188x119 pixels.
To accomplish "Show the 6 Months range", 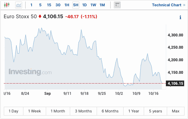I will (110, 111).
